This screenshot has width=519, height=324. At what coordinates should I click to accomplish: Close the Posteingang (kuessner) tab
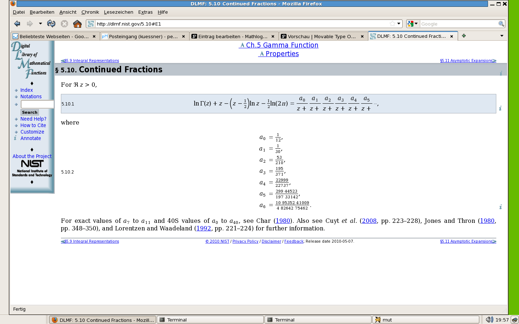(x=183, y=36)
